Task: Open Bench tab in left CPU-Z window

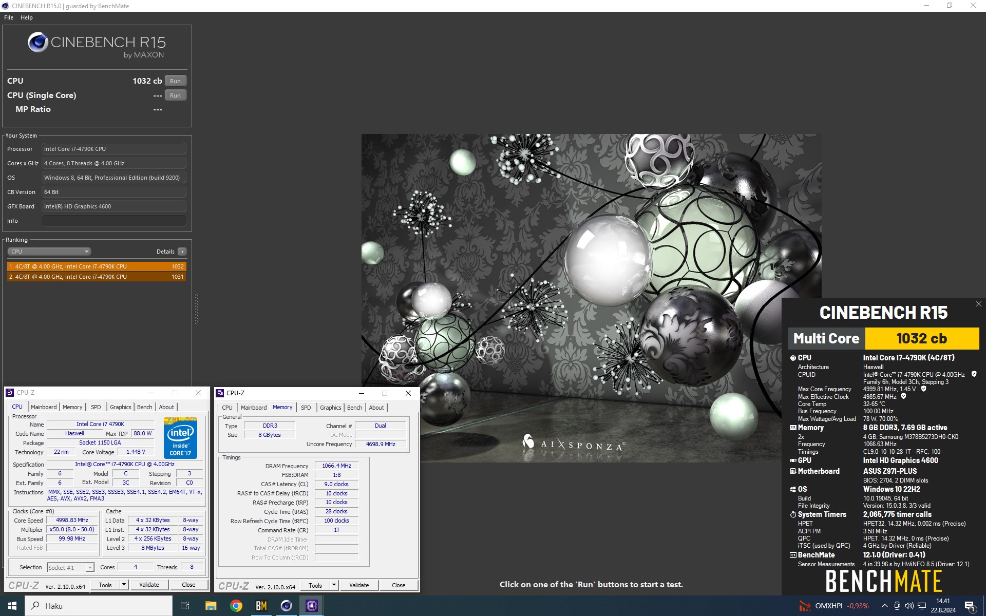Action: tap(145, 407)
